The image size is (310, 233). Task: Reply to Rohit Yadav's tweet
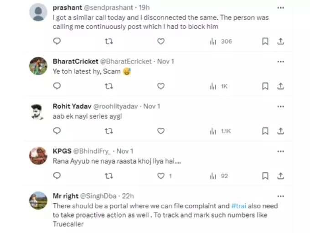57,131
